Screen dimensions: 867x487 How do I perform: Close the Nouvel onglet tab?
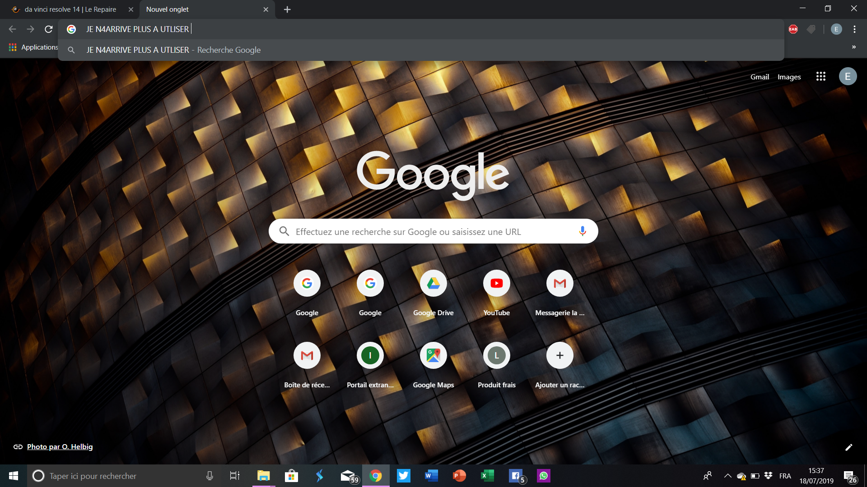point(266,9)
